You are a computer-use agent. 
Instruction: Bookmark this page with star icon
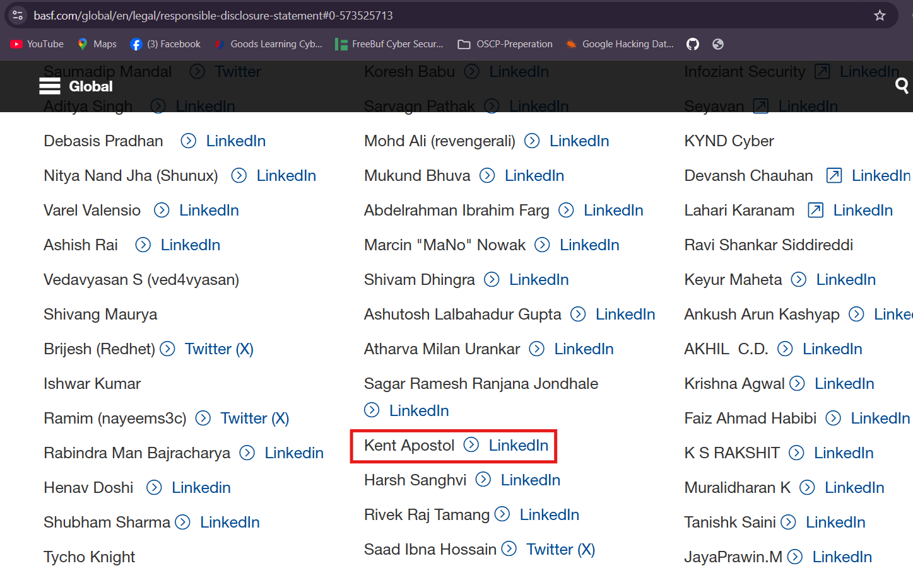click(880, 15)
